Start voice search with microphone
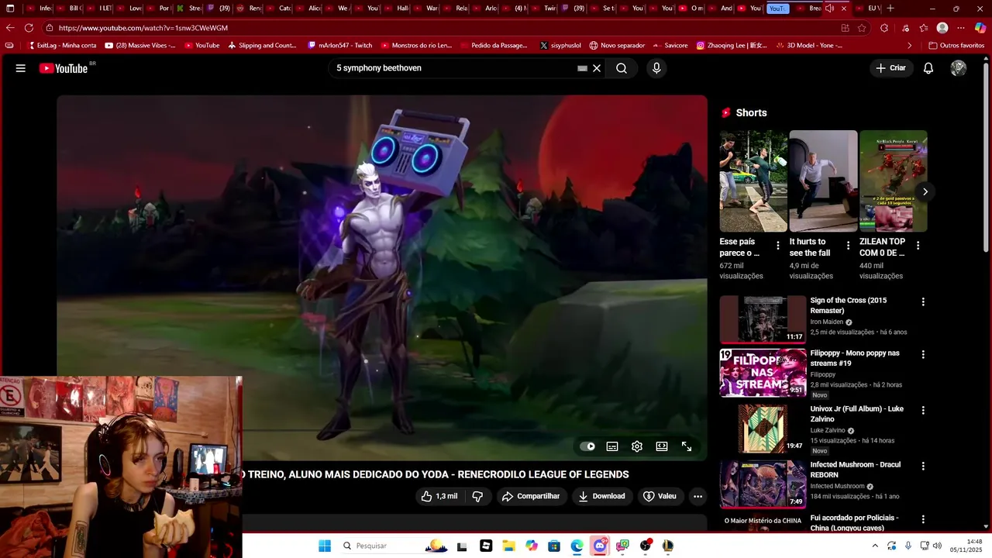This screenshot has height=558, width=992. 656,68
